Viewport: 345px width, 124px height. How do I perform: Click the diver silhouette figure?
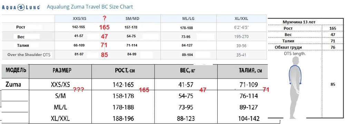(x=295, y=88)
